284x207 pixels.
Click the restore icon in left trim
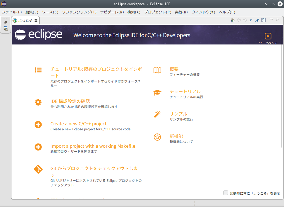[6, 22]
